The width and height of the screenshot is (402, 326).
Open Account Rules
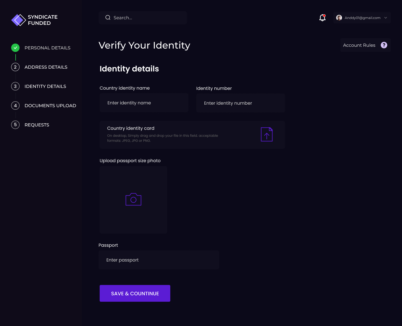click(x=359, y=45)
